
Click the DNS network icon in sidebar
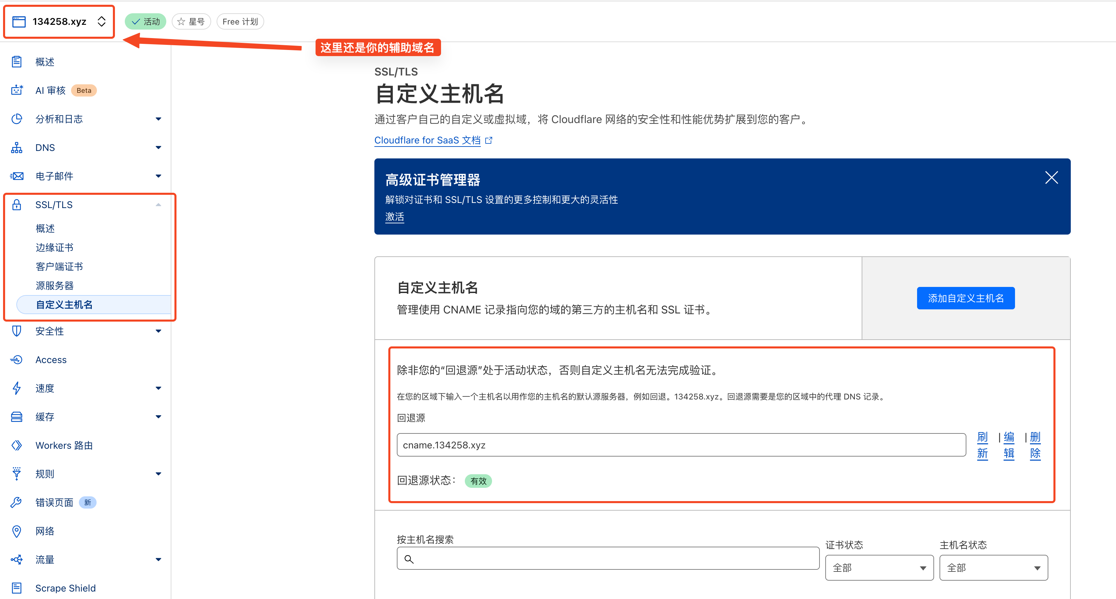16,148
